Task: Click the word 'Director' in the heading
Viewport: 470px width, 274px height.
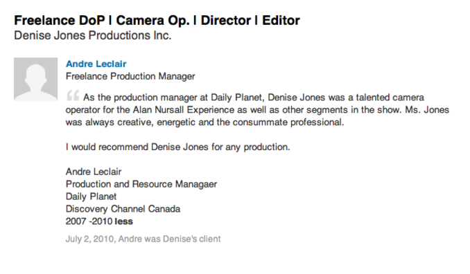Action: pyautogui.click(x=226, y=20)
